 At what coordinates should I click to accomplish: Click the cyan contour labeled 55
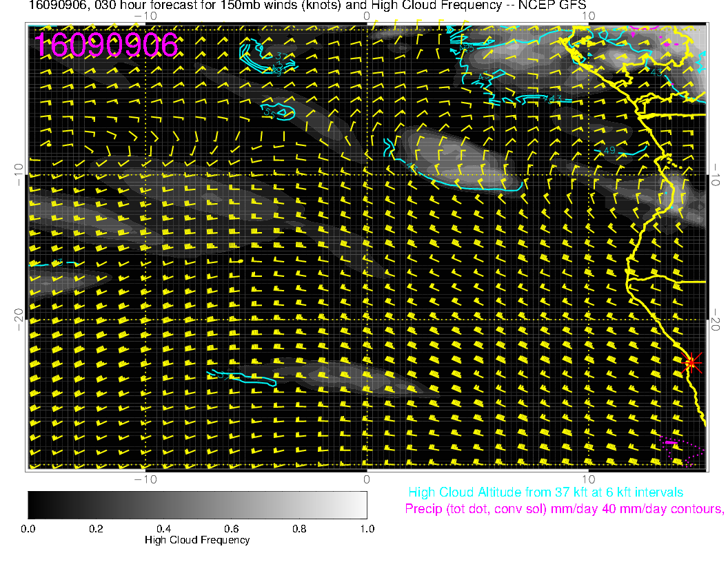coord(278,112)
